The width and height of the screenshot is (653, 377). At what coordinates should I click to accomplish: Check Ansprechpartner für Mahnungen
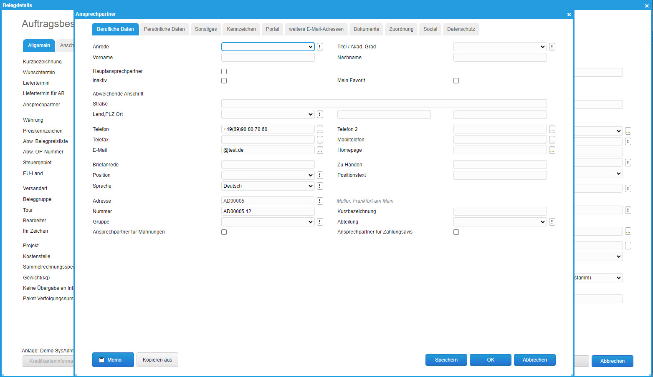(x=224, y=232)
